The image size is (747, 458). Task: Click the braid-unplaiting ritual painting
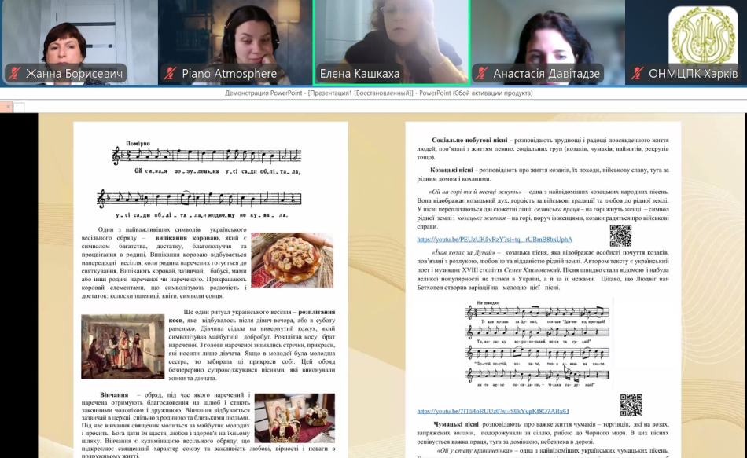pyautogui.click(x=122, y=346)
